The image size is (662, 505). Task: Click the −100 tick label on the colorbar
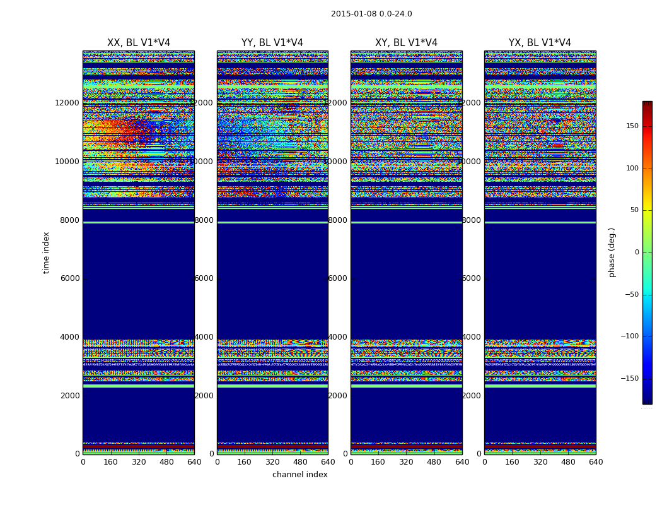[630, 336]
